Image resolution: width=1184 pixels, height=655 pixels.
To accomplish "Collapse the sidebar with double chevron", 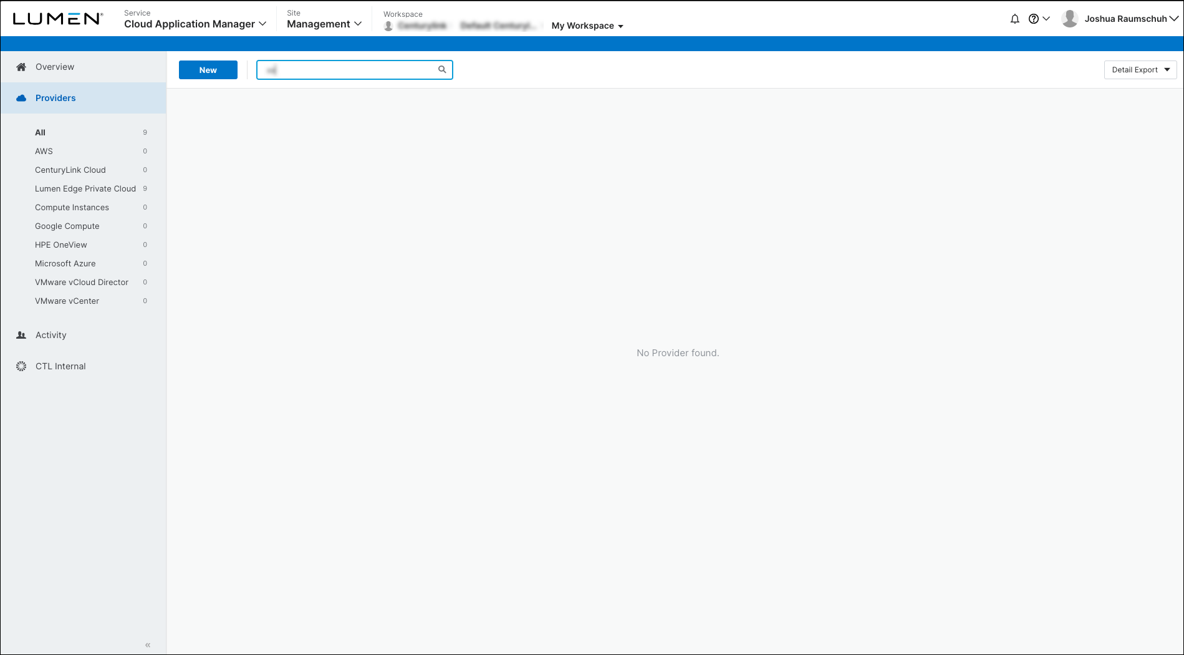I will (x=148, y=645).
